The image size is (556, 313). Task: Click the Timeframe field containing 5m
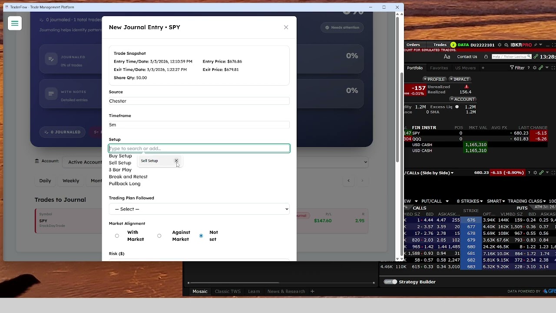(199, 125)
